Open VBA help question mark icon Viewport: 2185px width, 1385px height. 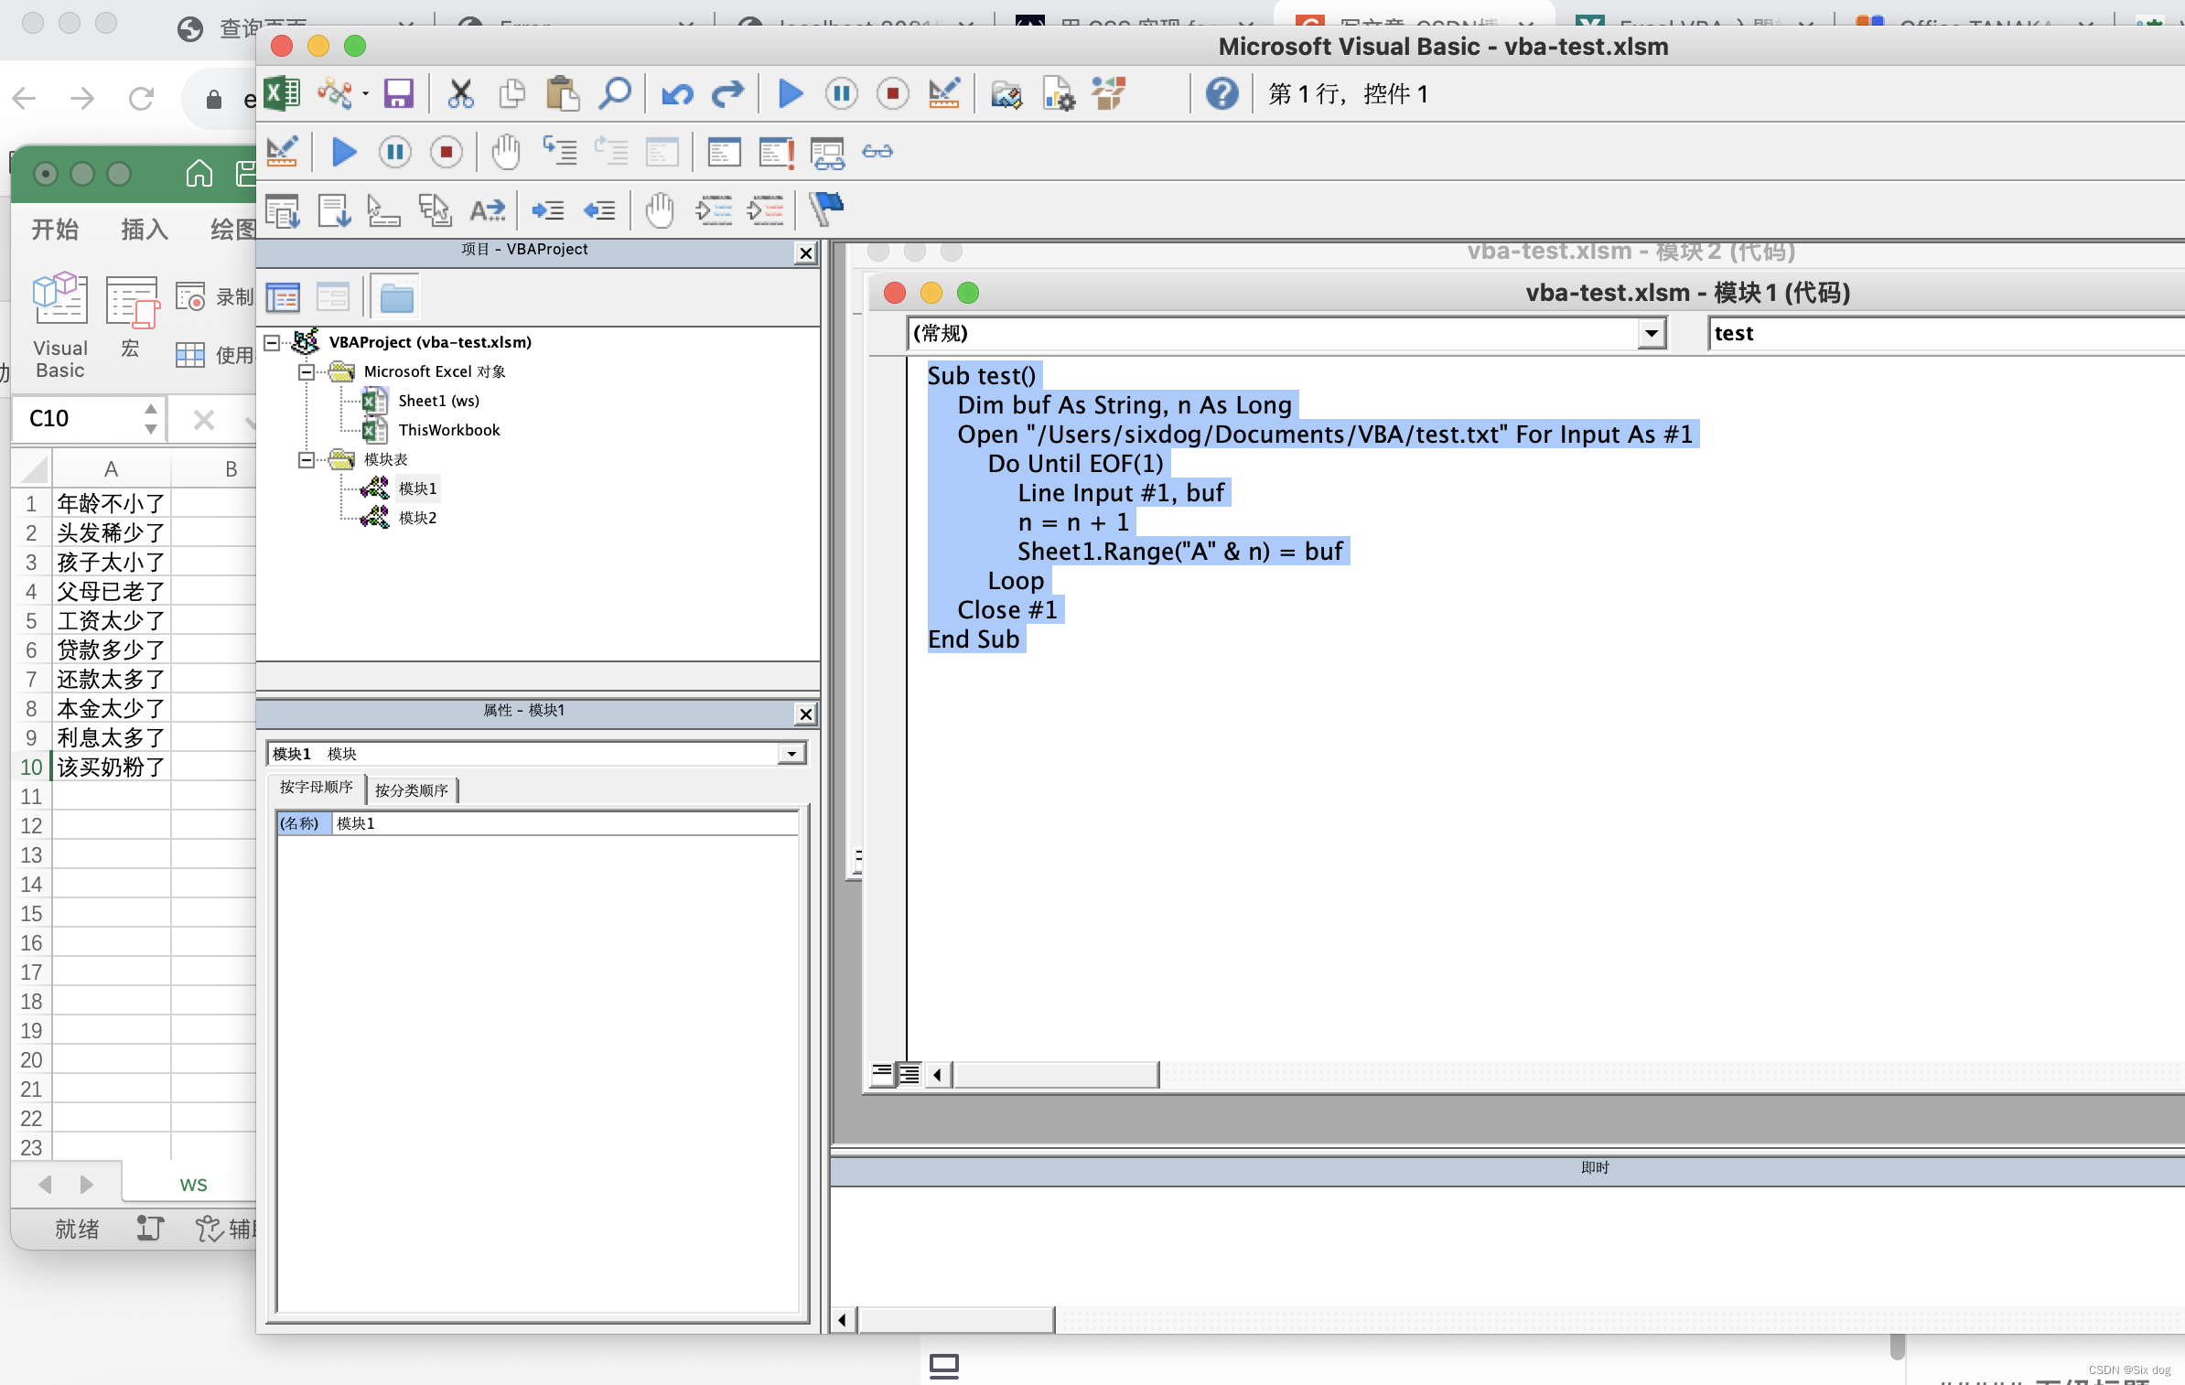pyautogui.click(x=1222, y=93)
